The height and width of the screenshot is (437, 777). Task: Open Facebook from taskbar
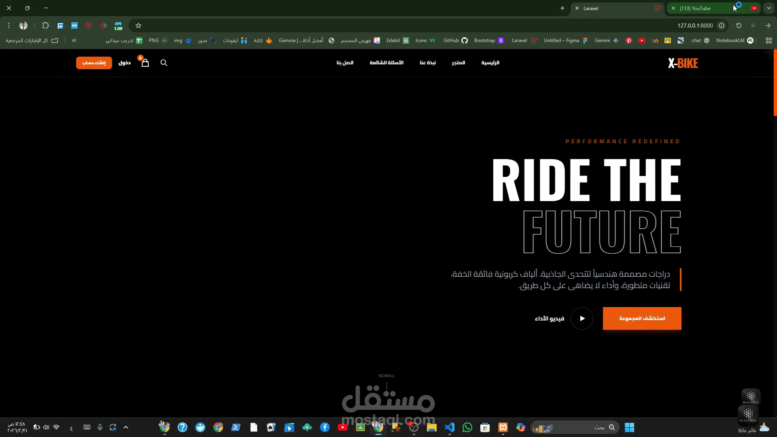point(325,427)
